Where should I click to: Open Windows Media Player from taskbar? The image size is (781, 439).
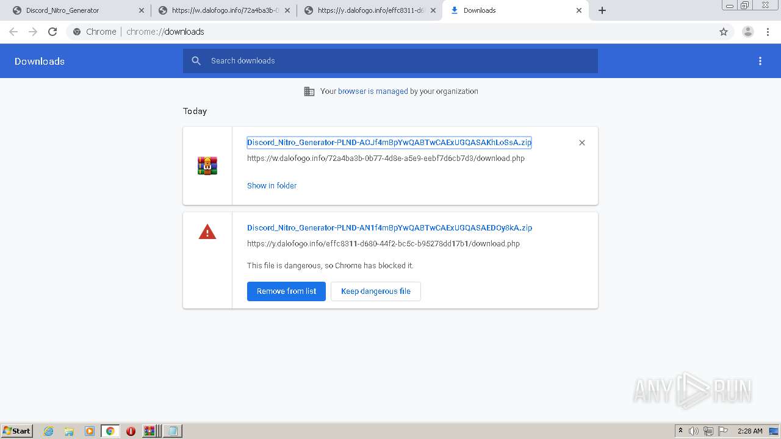click(x=90, y=431)
